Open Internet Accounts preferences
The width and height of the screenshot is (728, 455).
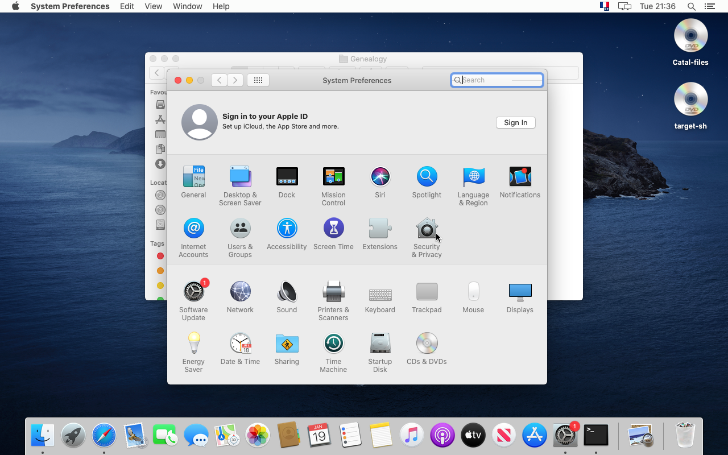tap(193, 238)
